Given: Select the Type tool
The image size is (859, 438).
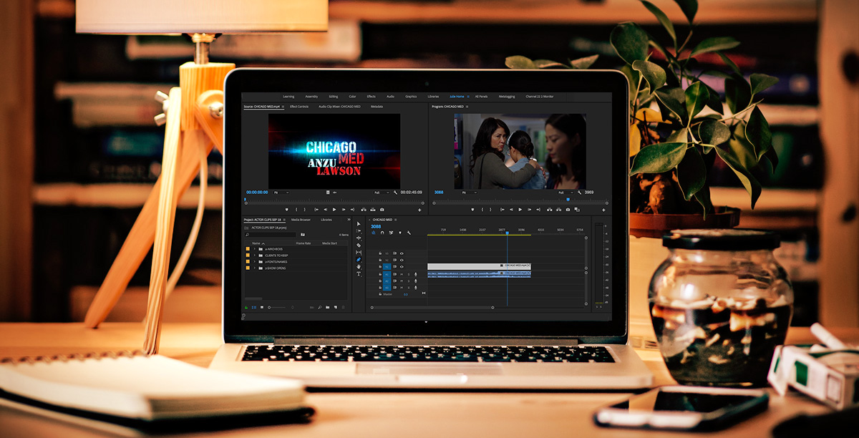Looking at the screenshot, I should pyautogui.click(x=359, y=274).
